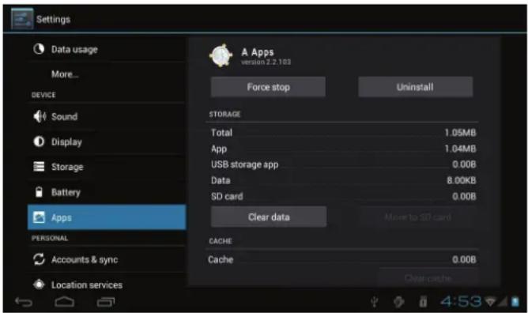528x313 pixels.
Task: Click the Accounts sync arrows icon
Action: coord(39,259)
